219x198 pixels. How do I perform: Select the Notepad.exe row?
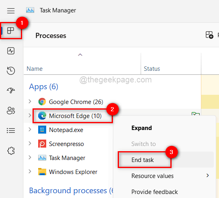[x=68, y=130]
